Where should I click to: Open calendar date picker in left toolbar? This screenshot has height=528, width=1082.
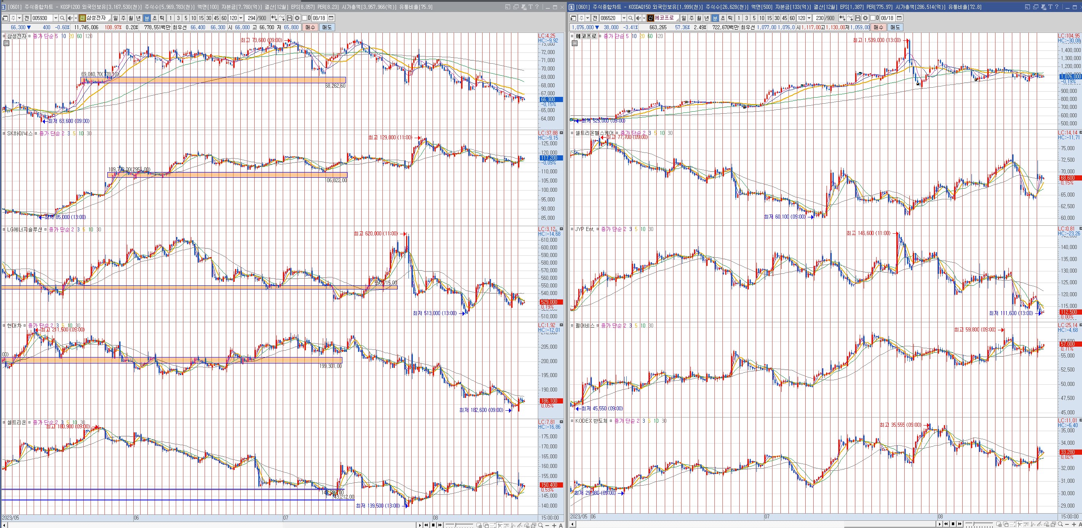331,18
